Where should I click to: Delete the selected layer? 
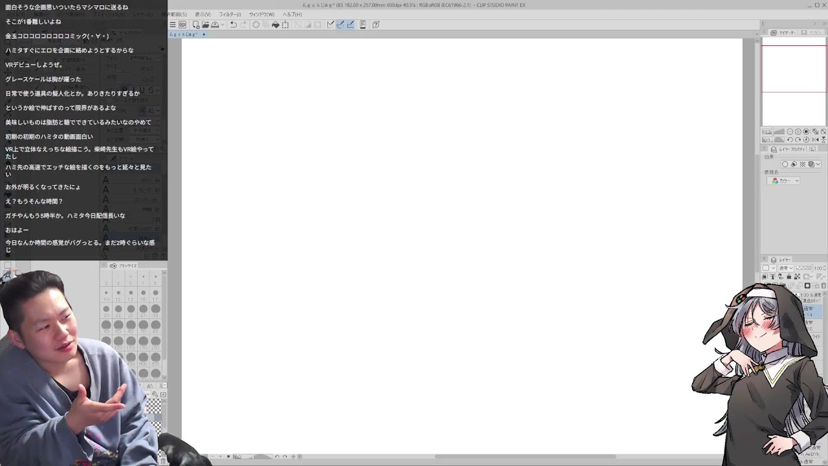(823, 285)
